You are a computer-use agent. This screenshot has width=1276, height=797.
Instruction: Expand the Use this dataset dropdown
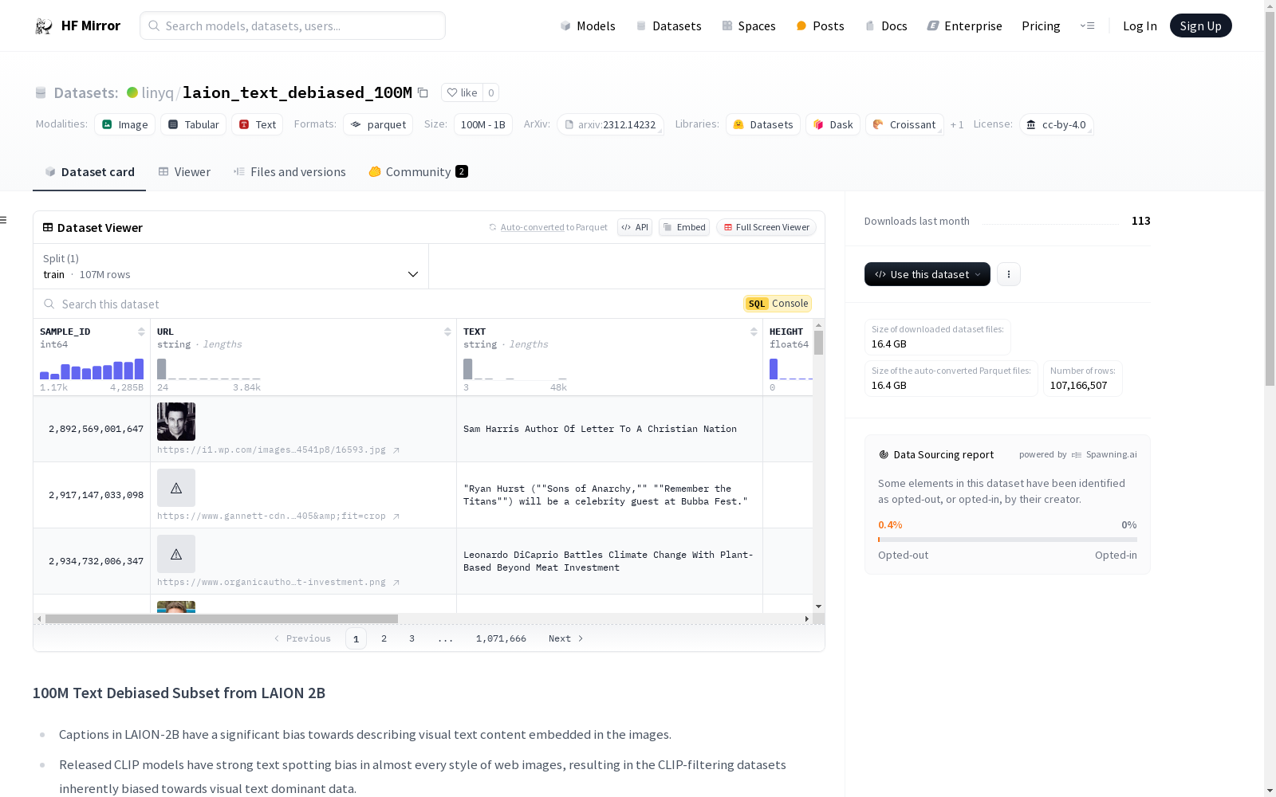(927, 274)
